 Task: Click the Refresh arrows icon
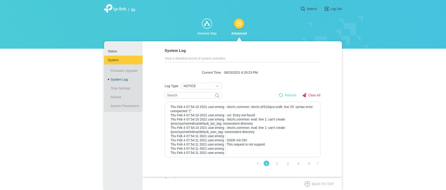pos(281,95)
